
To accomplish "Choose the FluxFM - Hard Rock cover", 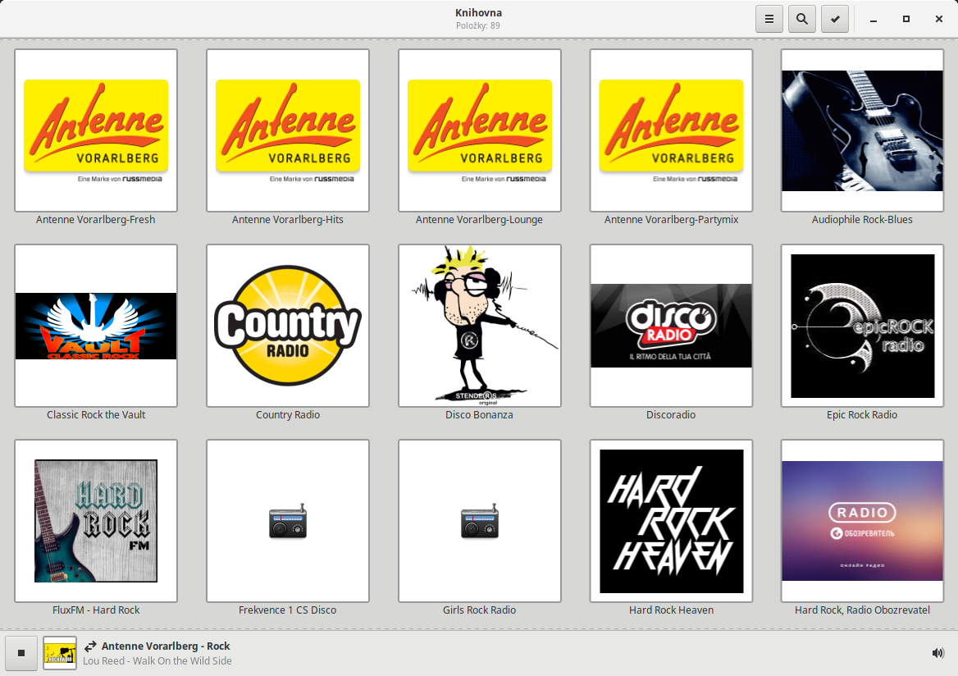I will click(96, 521).
